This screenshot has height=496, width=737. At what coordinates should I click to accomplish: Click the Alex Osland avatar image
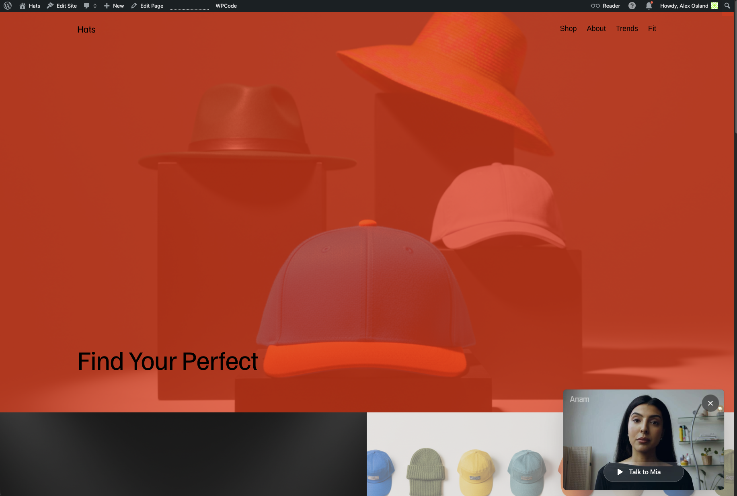click(714, 6)
